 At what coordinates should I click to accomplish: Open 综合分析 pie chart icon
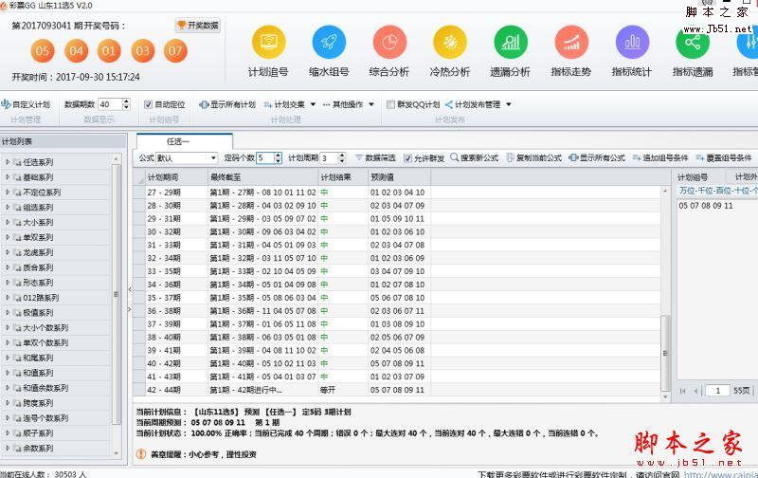click(x=389, y=43)
